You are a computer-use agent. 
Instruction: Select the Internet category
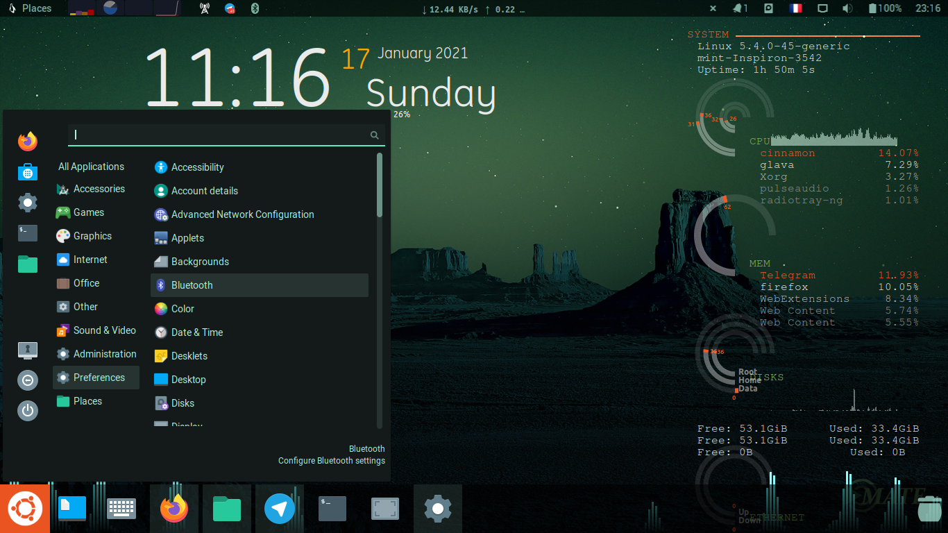[x=96, y=260]
